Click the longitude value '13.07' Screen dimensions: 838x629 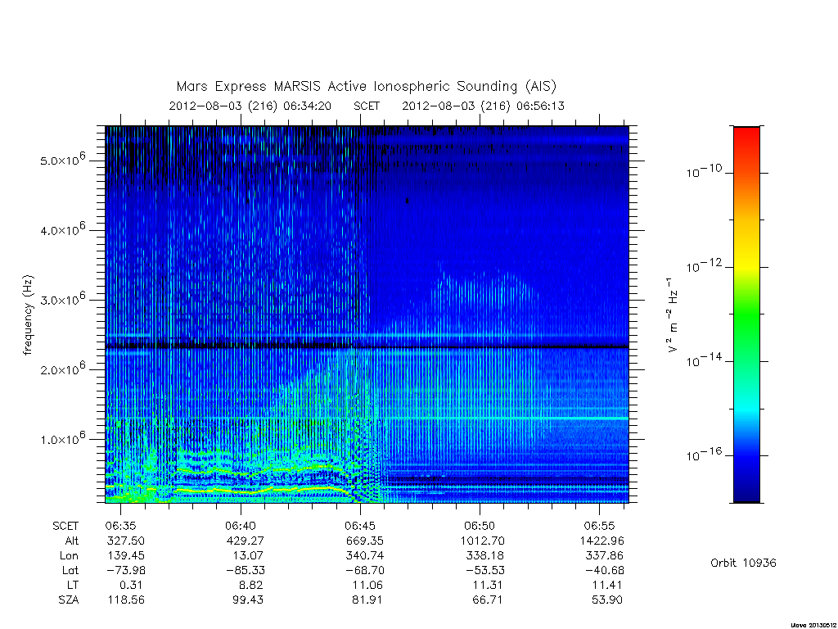pyautogui.click(x=249, y=556)
